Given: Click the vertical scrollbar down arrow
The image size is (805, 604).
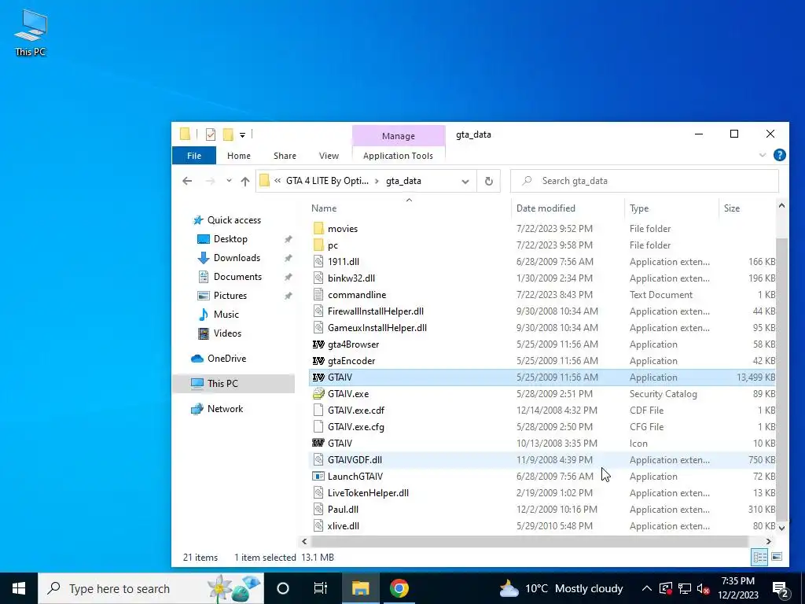Looking at the screenshot, I should tap(781, 528).
